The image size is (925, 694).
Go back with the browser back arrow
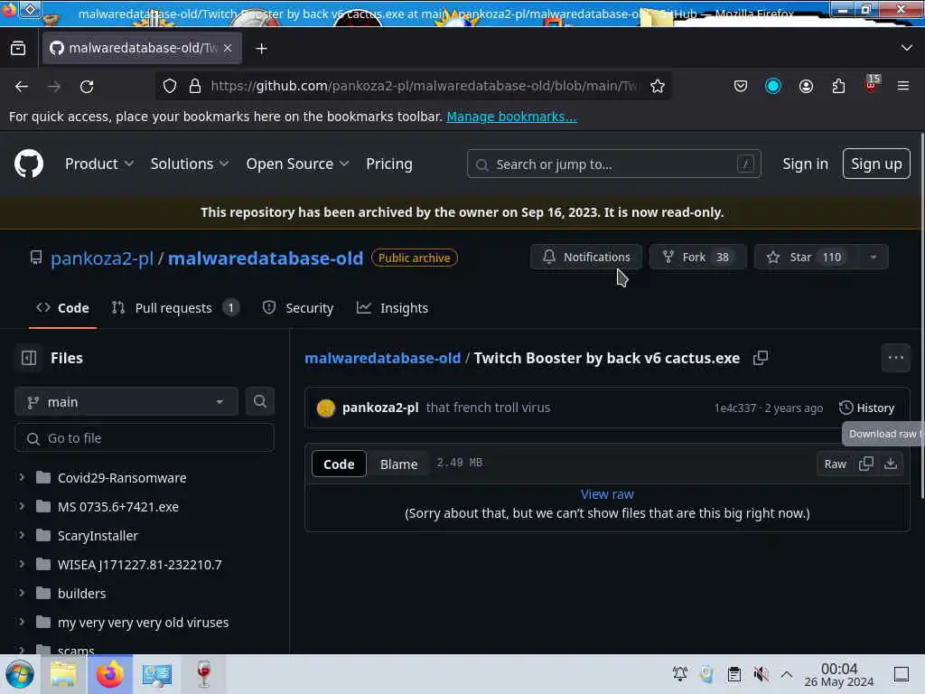coord(22,86)
